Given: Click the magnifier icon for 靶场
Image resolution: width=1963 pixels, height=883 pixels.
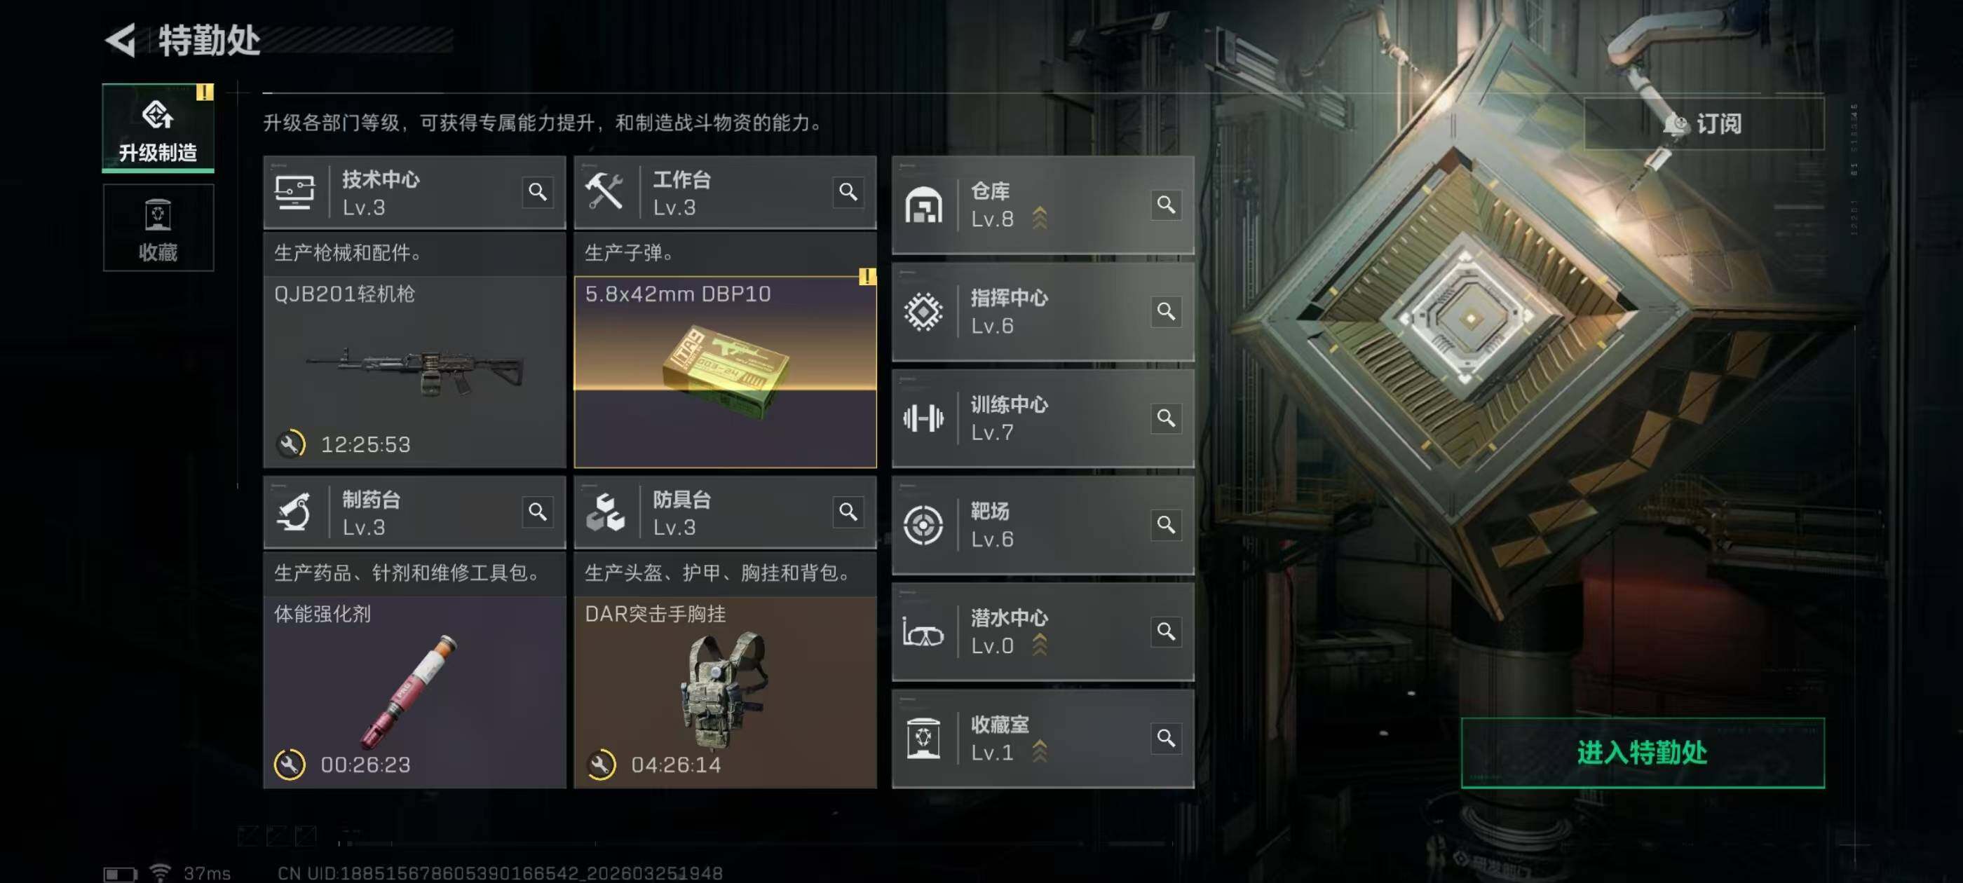Looking at the screenshot, I should (x=1166, y=524).
